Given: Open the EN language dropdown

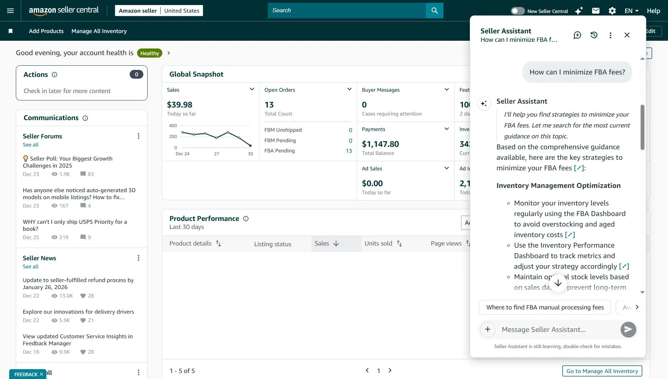Looking at the screenshot, I should [x=631, y=11].
